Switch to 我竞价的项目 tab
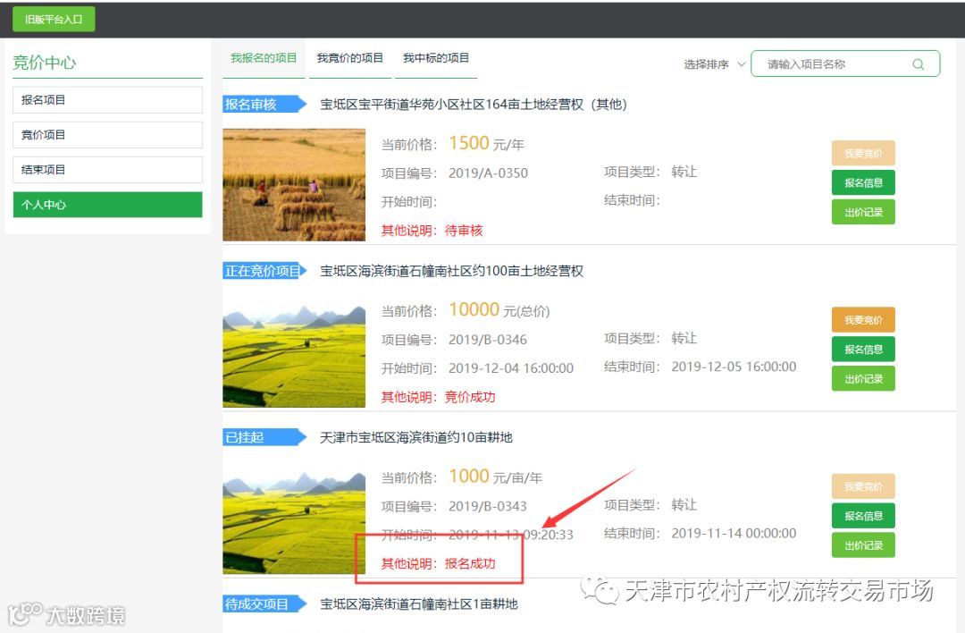This screenshot has height=633, width=965. click(349, 58)
